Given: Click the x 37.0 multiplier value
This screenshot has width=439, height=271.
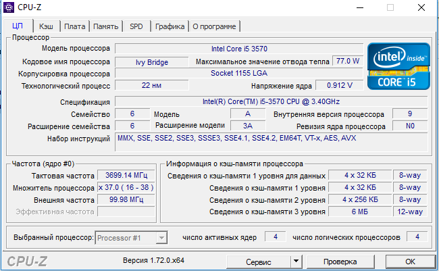Looking at the screenshot, I should coord(126,187).
